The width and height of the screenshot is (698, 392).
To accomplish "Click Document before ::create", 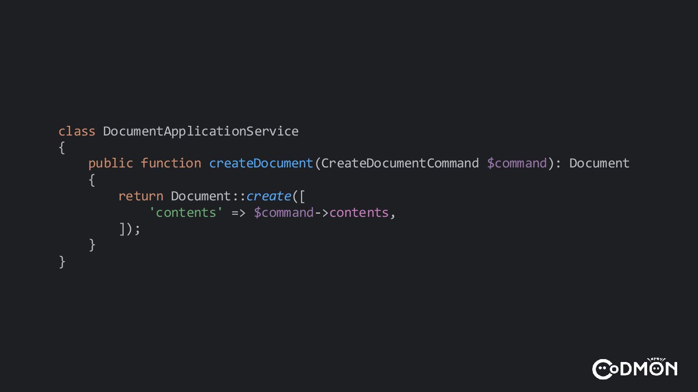I will (201, 196).
